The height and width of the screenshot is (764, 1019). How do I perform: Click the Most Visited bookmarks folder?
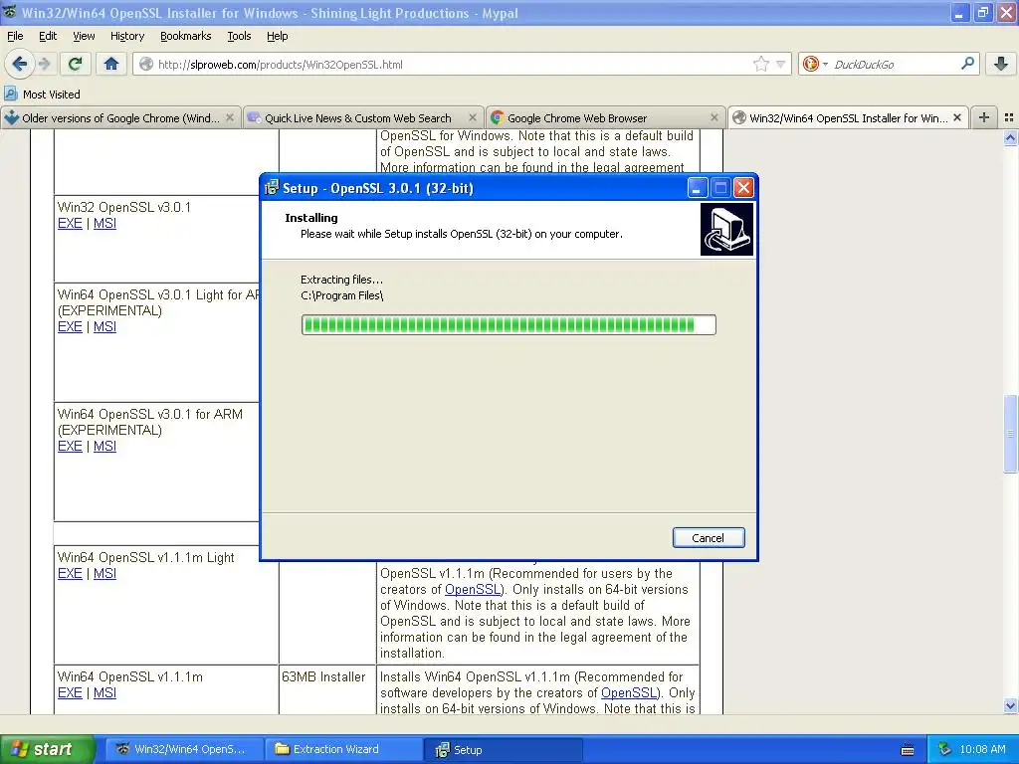tap(42, 95)
